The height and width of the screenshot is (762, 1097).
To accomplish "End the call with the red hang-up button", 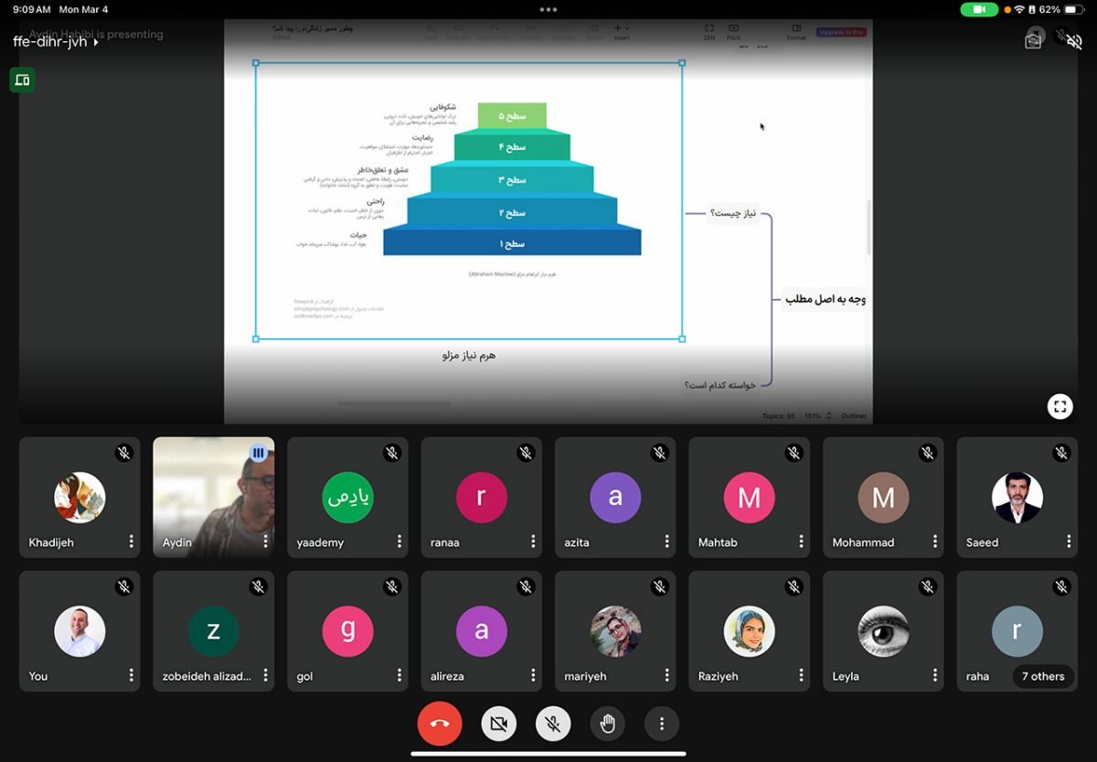I will tap(440, 724).
